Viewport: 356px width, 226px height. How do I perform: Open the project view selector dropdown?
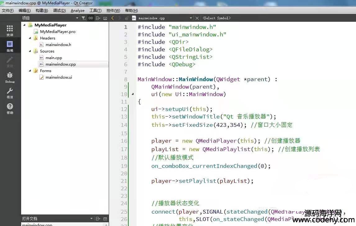click(77, 18)
